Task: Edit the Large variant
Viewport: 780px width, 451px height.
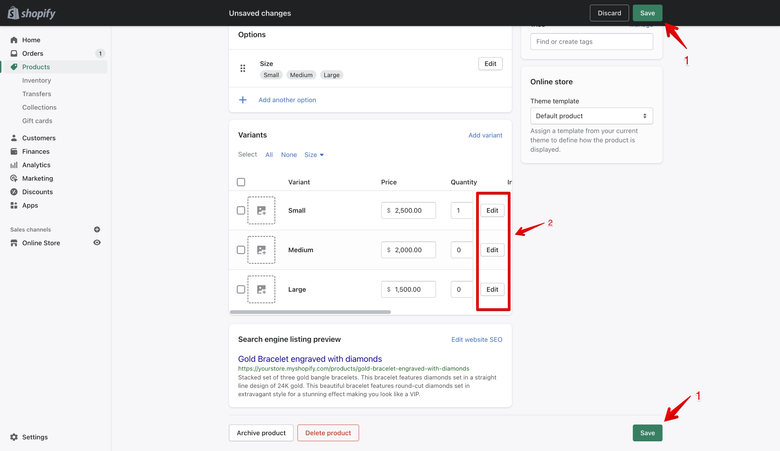Action: click(492, 289)
